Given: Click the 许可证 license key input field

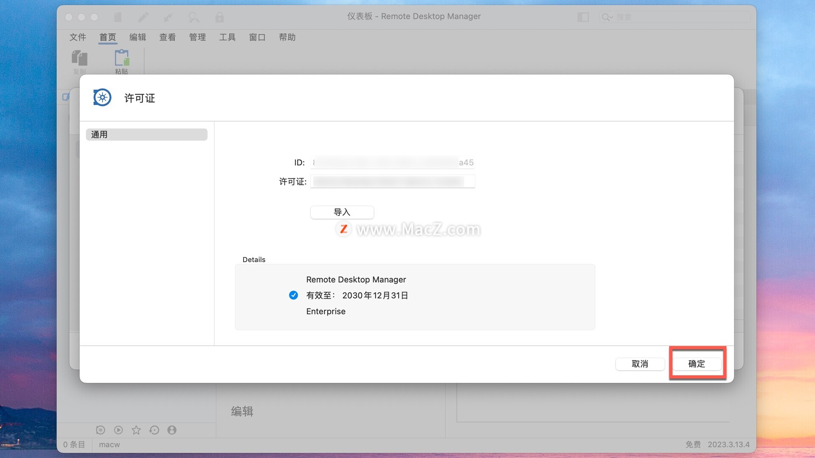Looking at the screenshot, I should tap(392, 182).
